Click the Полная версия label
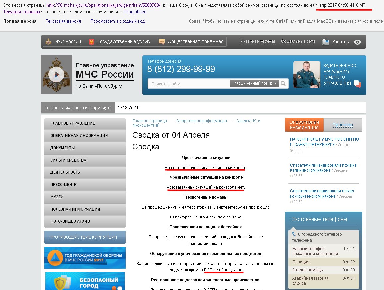 20,21
